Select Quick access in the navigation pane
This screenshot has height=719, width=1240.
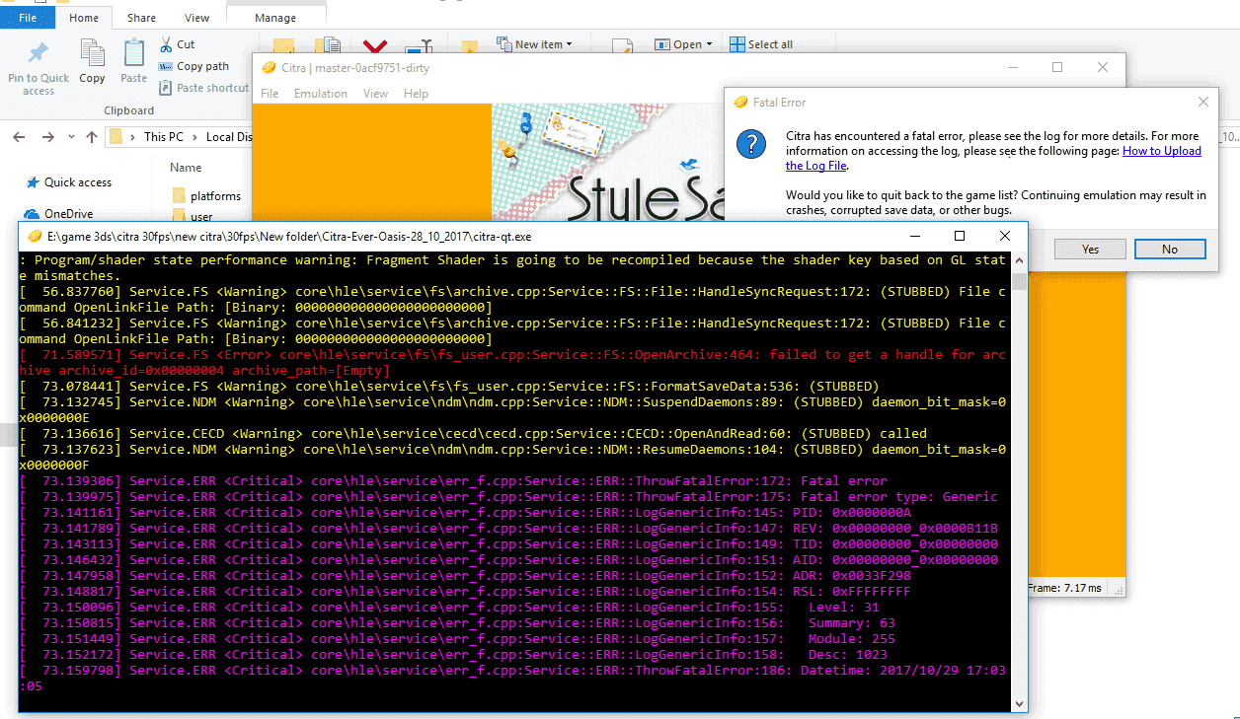(x=78, y=182)
